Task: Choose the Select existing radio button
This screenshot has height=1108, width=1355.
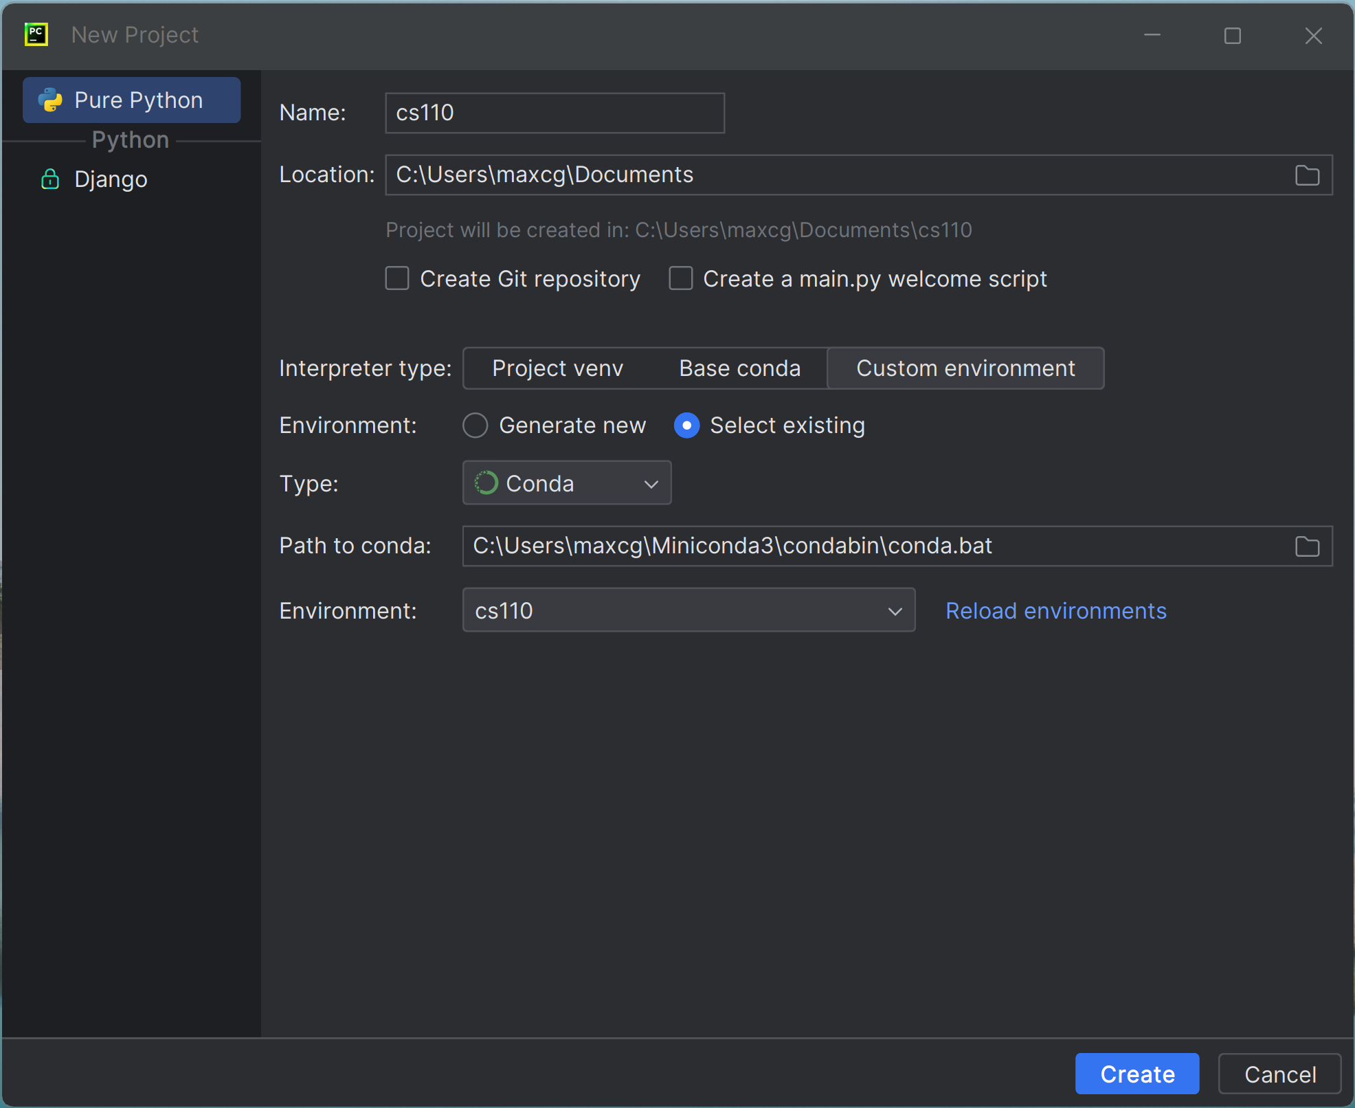Action: 686,425
